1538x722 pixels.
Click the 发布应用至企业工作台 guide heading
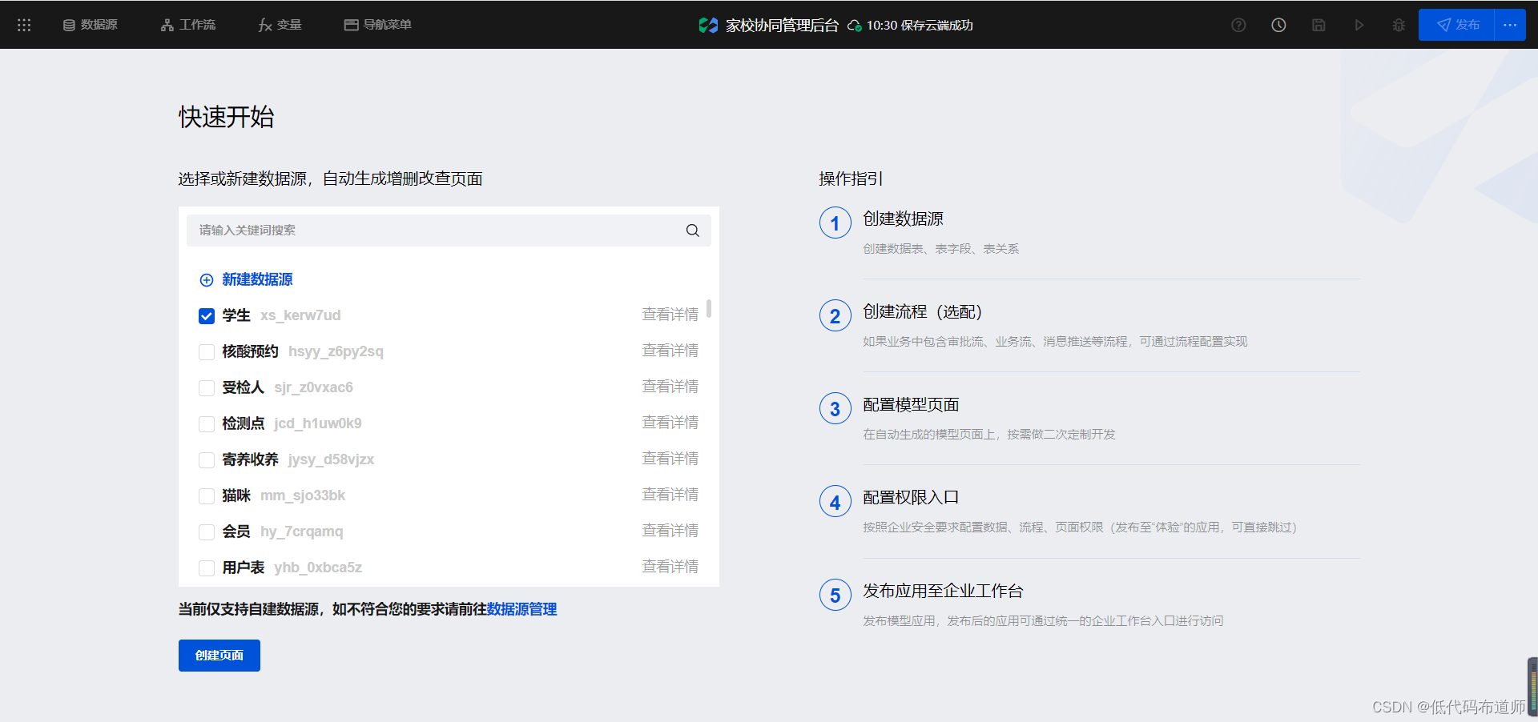tap(943, 591)
